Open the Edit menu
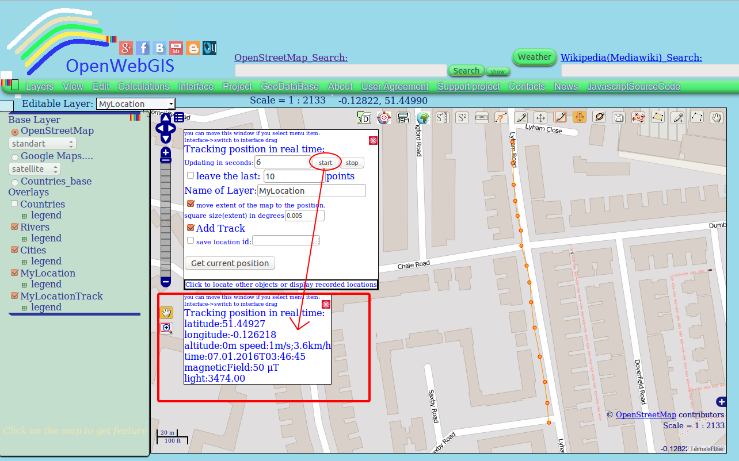 [101, 87]
